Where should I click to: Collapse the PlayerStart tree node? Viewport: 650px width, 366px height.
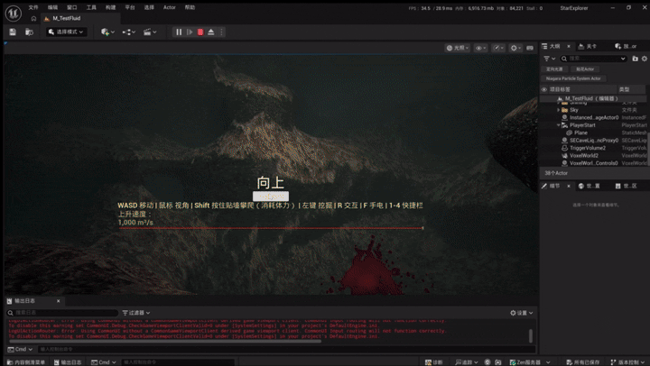[559, 125]
